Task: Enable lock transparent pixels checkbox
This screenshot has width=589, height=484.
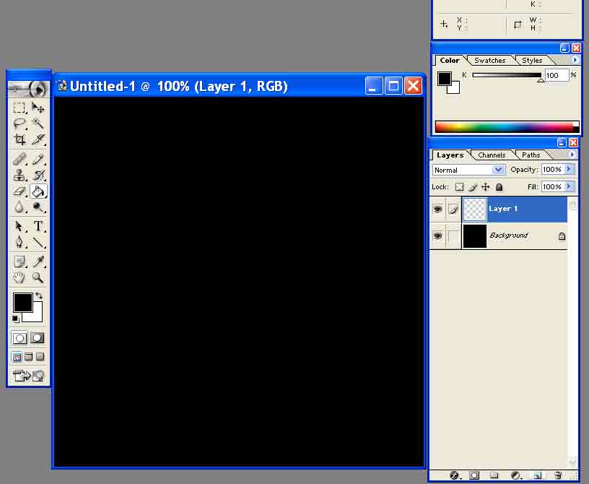Action: pyautogui.click(x=459, y=187)
